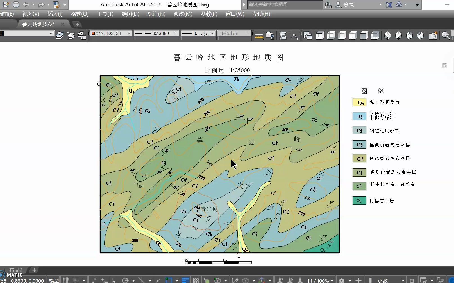Set SW isometric view

388,36
